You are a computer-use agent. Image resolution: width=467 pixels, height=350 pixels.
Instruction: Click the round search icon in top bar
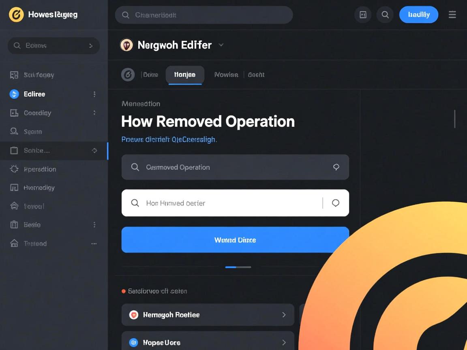point(385,15)
